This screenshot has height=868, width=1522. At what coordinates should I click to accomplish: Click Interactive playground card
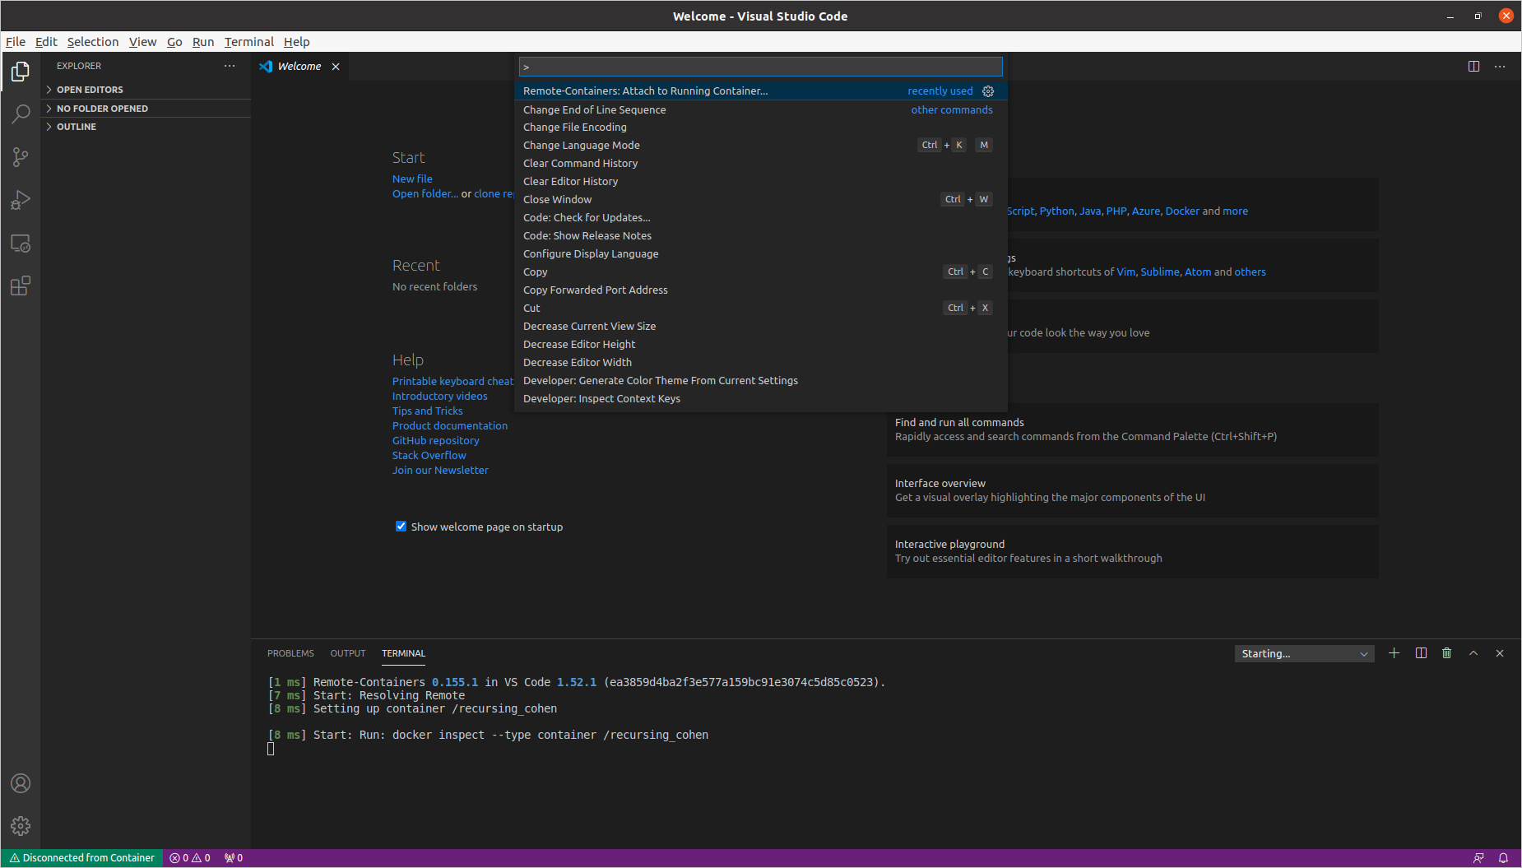[1133, 551]
